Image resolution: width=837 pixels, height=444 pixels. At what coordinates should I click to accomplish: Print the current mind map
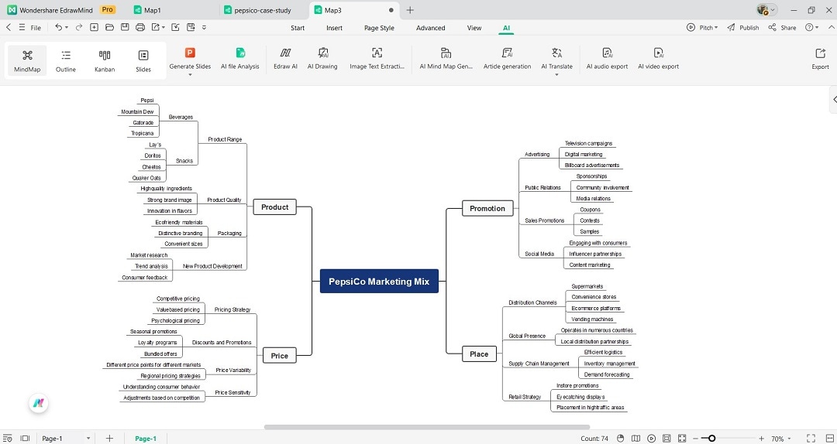pos(139,27)
